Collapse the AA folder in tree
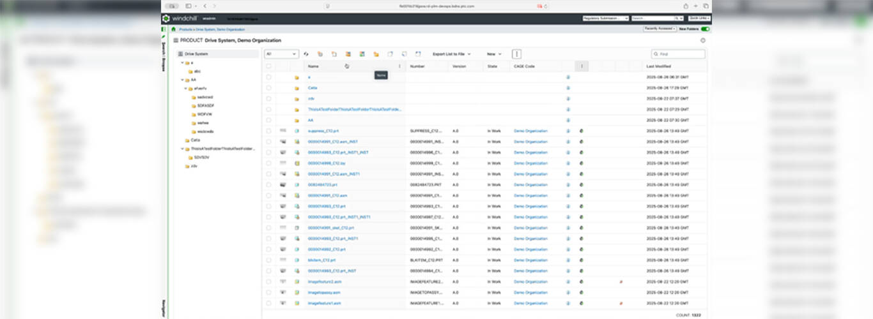Image resolution: width=873 pixels, height=319 pixels. point(182,80)
